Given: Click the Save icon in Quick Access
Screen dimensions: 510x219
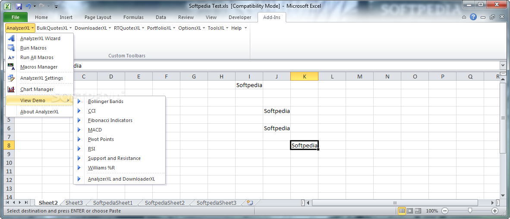Looking at the screenshot, I should pos(19,6).
